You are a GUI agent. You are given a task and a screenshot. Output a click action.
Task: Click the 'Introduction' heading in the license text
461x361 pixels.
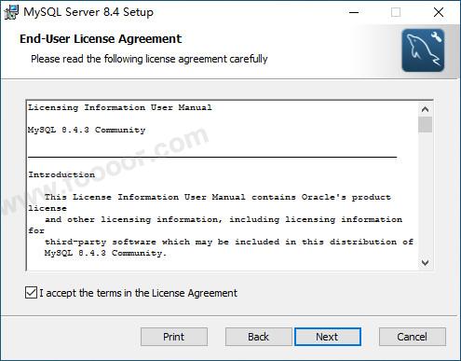pyautogui.click(x=61, y=174)
